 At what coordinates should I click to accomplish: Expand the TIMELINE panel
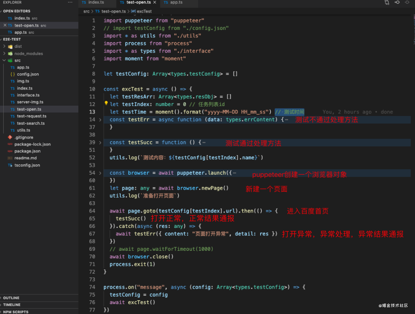pyautogui.click(x=12, y=305)
